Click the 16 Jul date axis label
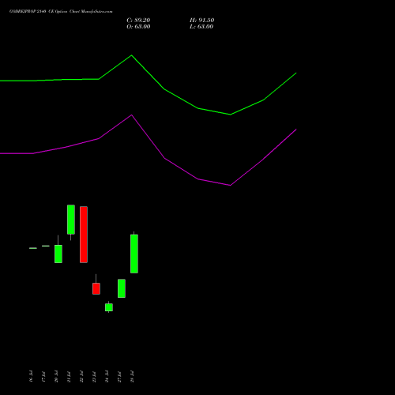The width and height of the screenshot is (395, 395). (x=31, y=376)
